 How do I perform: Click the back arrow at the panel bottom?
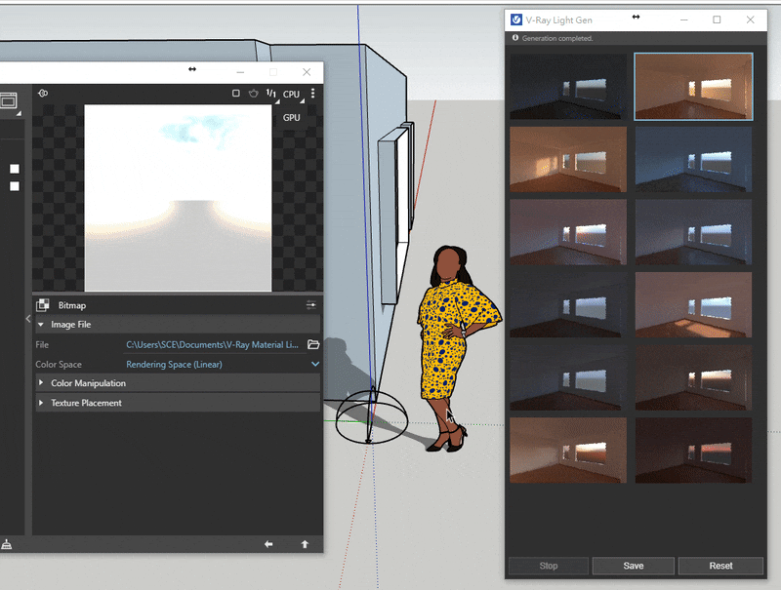coord(268,544)
